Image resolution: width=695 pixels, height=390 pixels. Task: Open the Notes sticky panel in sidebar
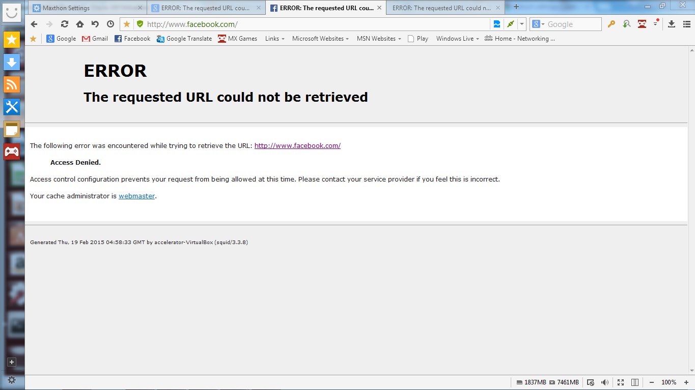click(x=12, y=130)
